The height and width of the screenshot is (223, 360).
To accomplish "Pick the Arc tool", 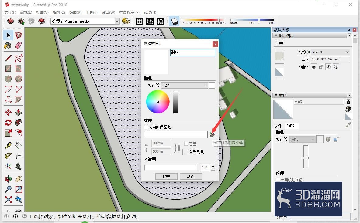I will [8, 89].
